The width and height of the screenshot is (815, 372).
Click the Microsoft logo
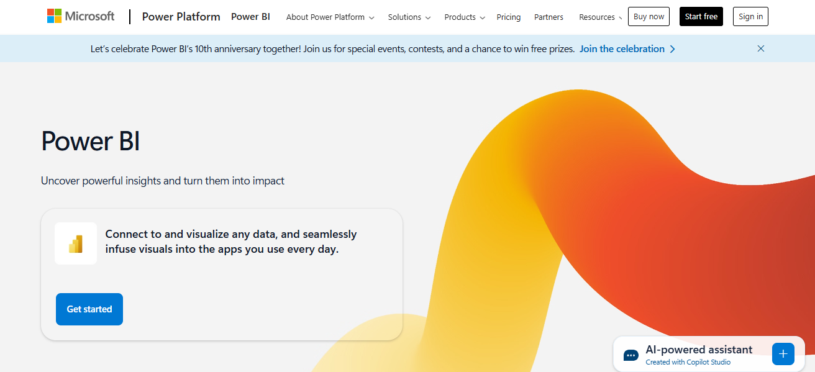(x=81, y=16)
